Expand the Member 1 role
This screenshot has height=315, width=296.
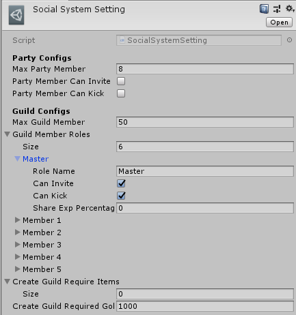click(x=17, y=220)
